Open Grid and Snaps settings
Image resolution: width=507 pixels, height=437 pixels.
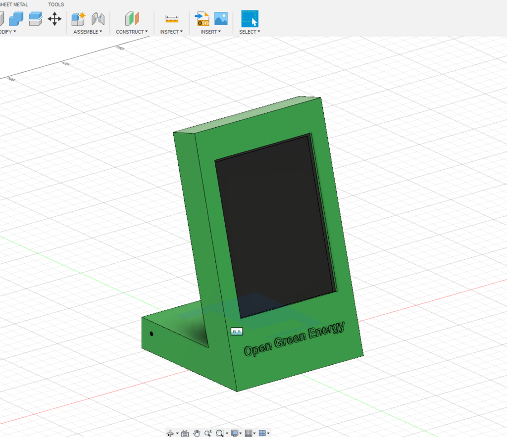[250, 433]
